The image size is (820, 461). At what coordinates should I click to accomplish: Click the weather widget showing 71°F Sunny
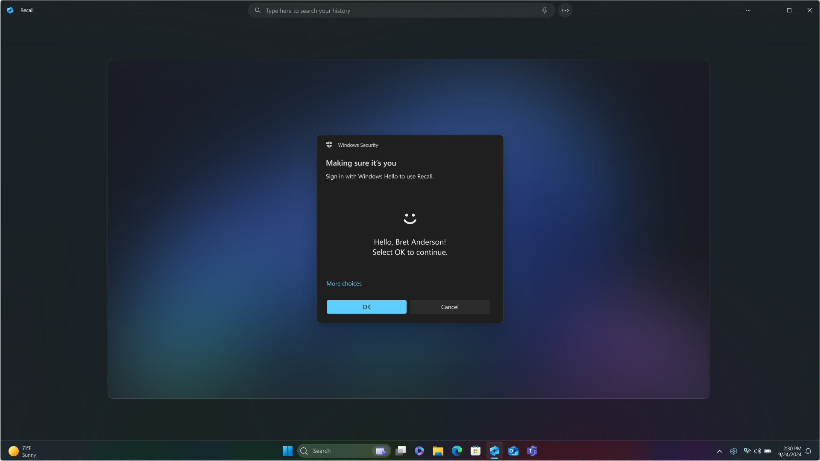point(23,451)
